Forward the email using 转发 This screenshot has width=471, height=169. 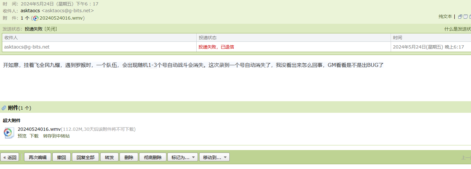point(109,157)
